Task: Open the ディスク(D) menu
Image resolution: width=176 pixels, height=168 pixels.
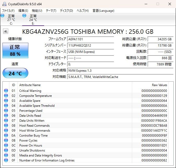Action: (x=66, y=11)
